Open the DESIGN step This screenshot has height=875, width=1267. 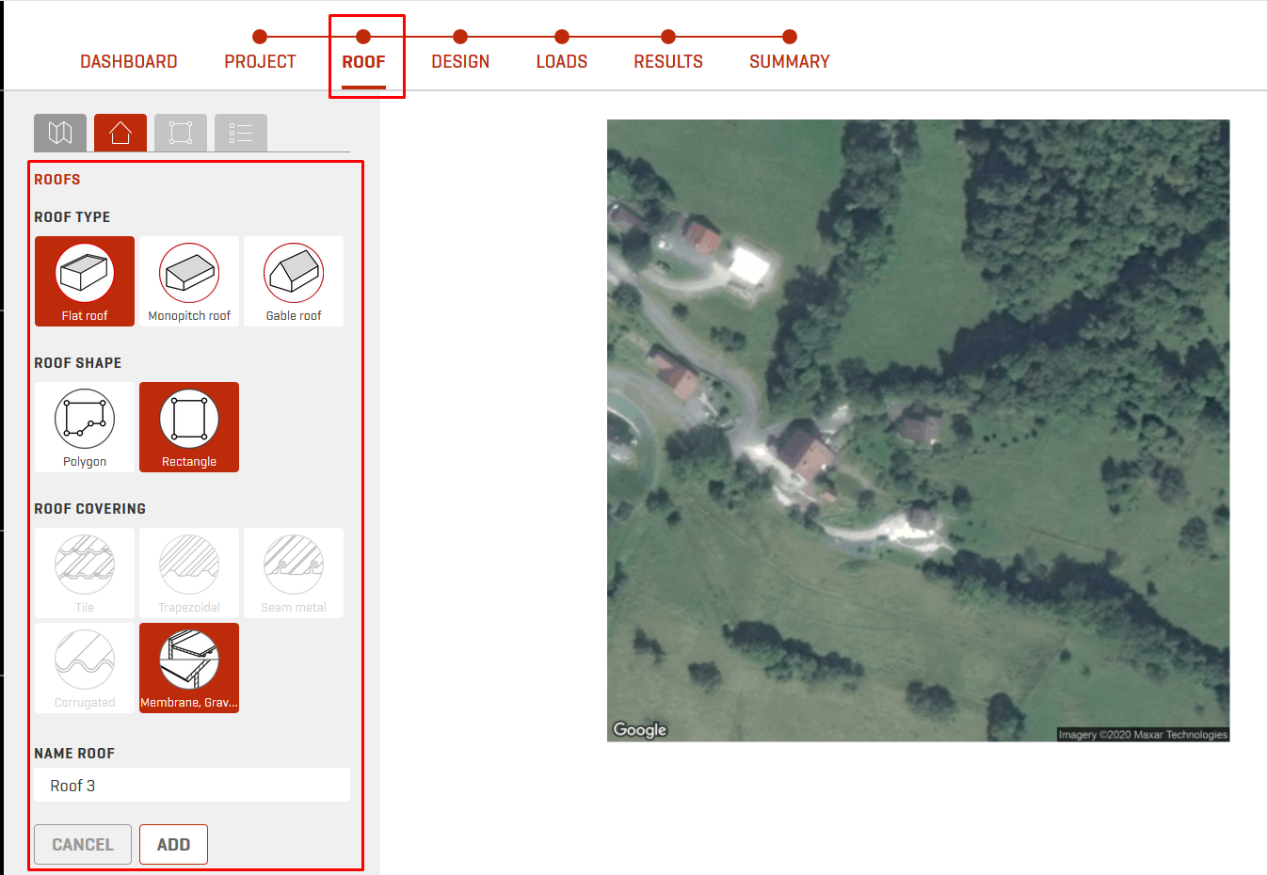coord(460,62)
